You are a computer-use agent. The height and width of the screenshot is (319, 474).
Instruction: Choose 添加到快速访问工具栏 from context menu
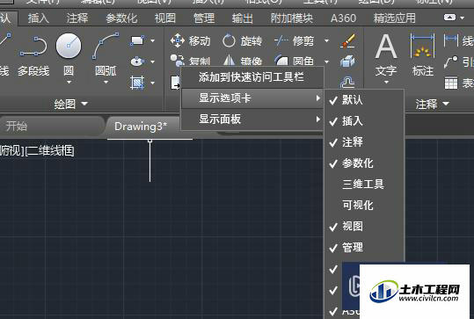[252, 77]
